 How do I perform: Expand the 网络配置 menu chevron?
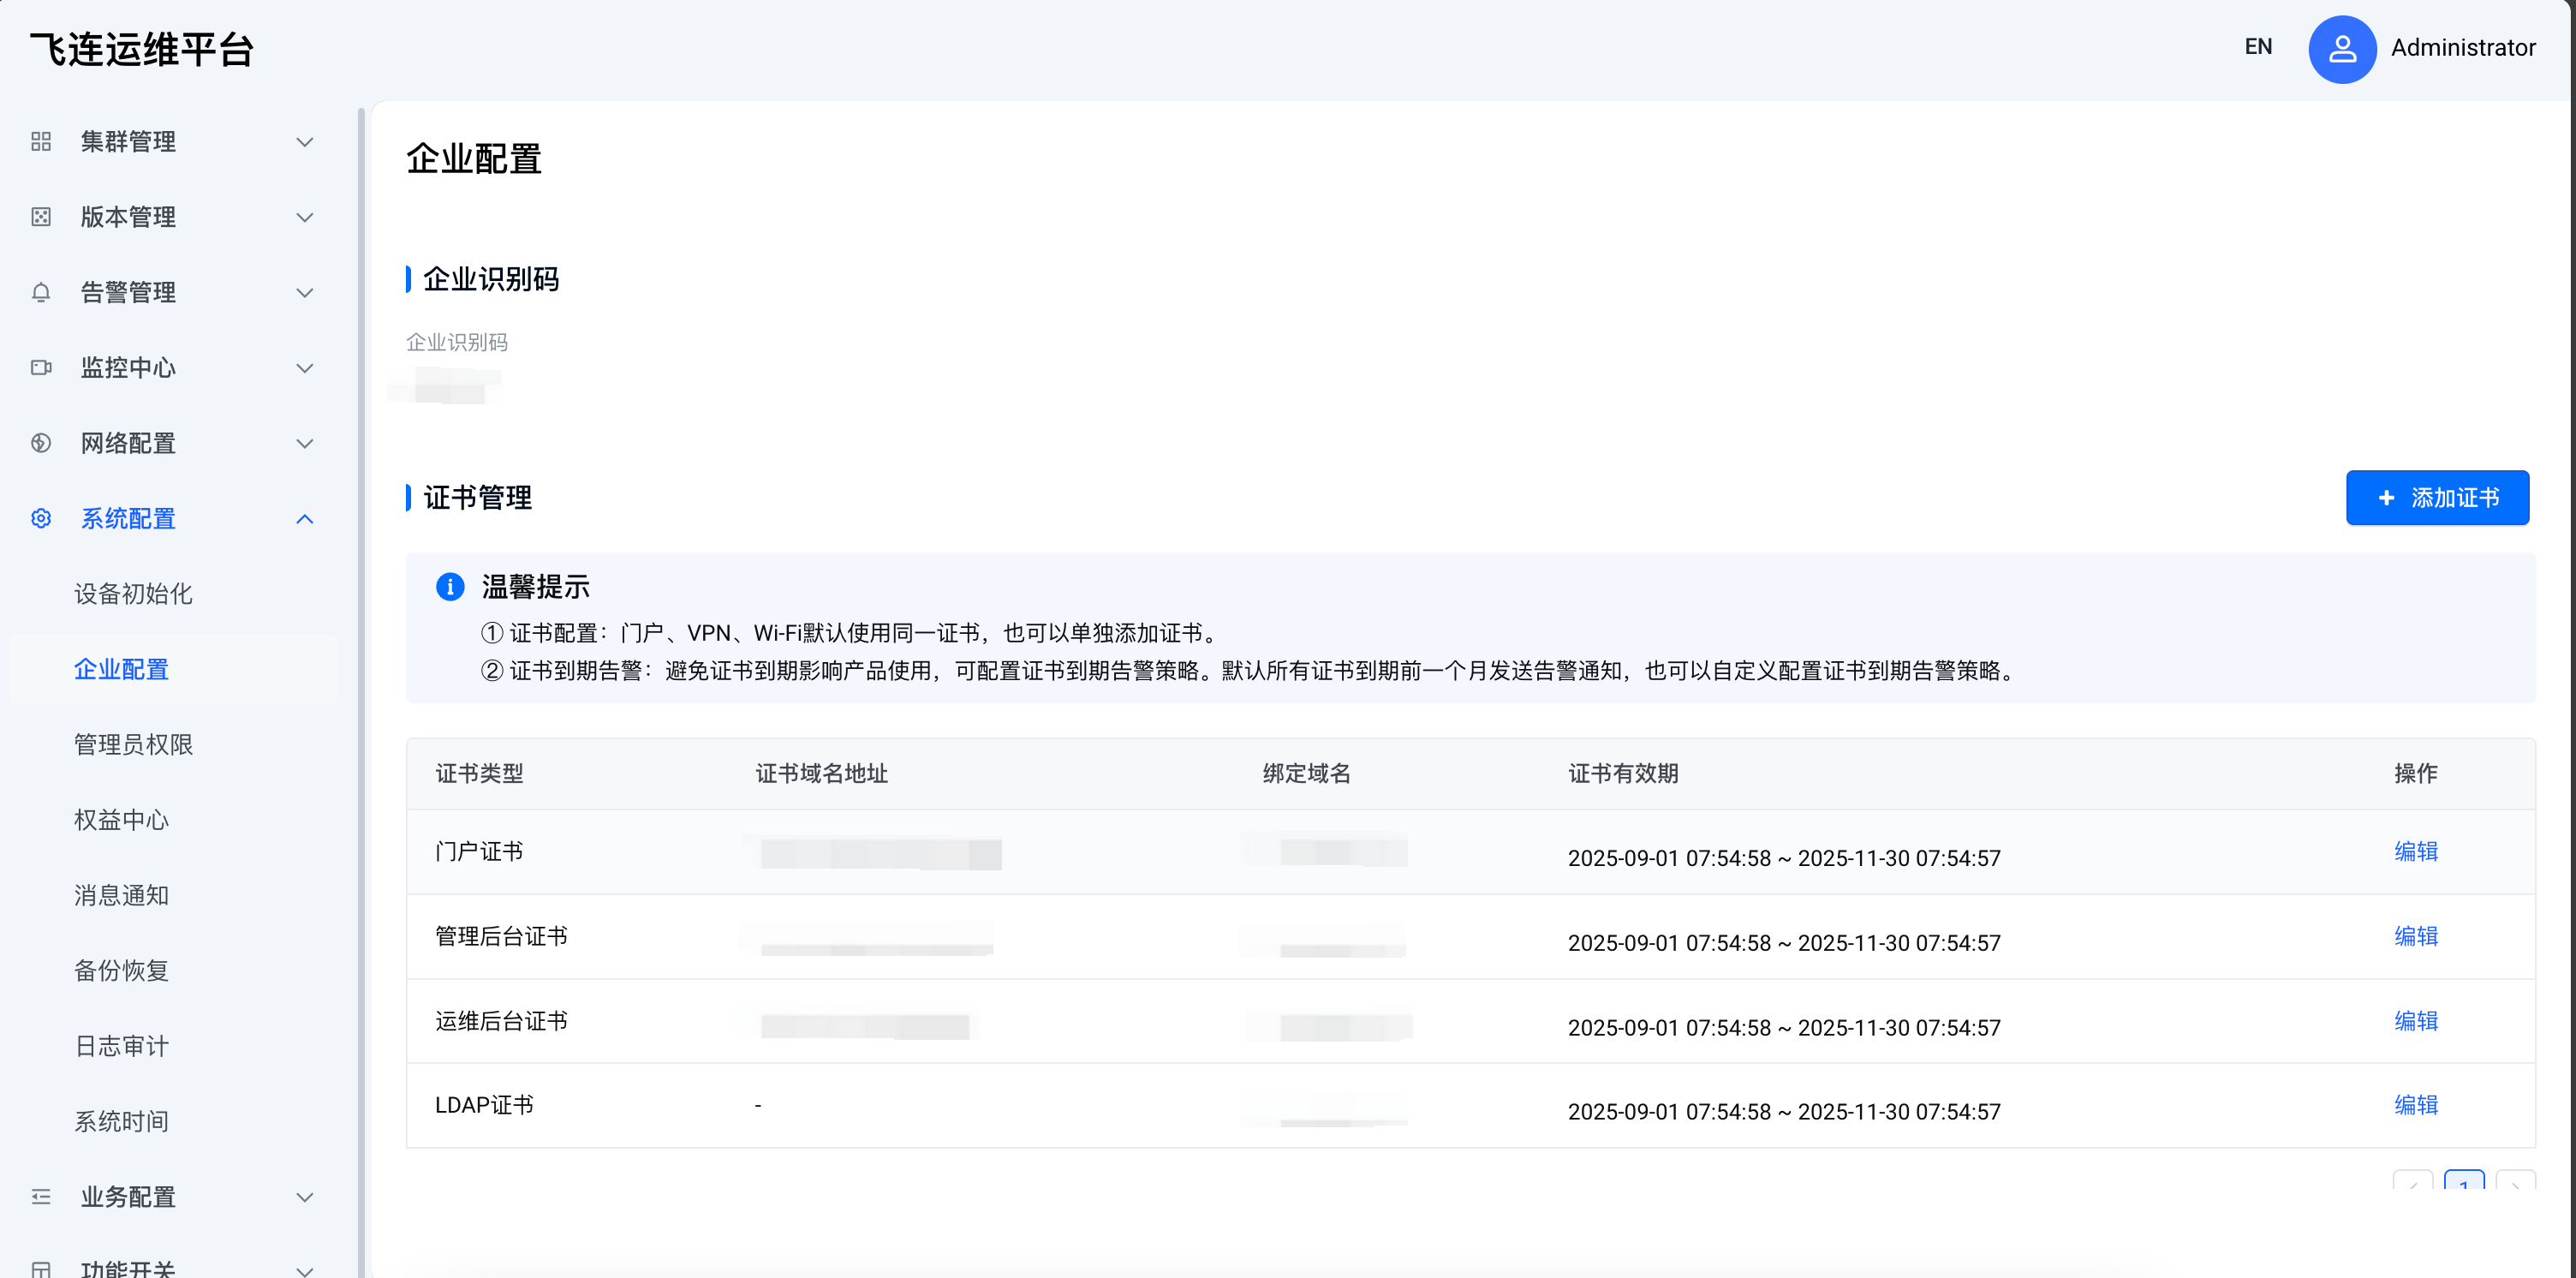pos(305,443)
